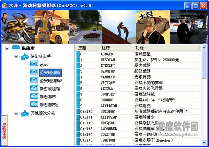Viewport: 209px width, 148px height.
Task: Click the blue marker on row Ctrl+3
Action: pyautogui.click(x=78, y=129)
